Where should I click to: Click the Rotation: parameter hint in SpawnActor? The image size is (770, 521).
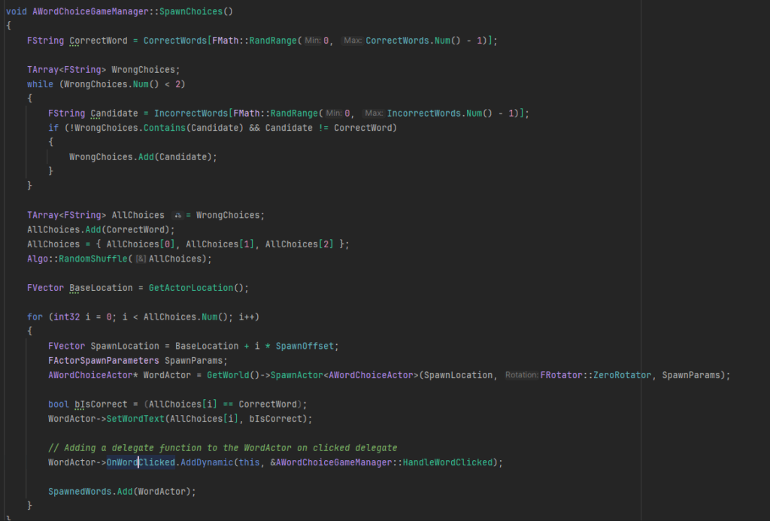tap(521, 375)
